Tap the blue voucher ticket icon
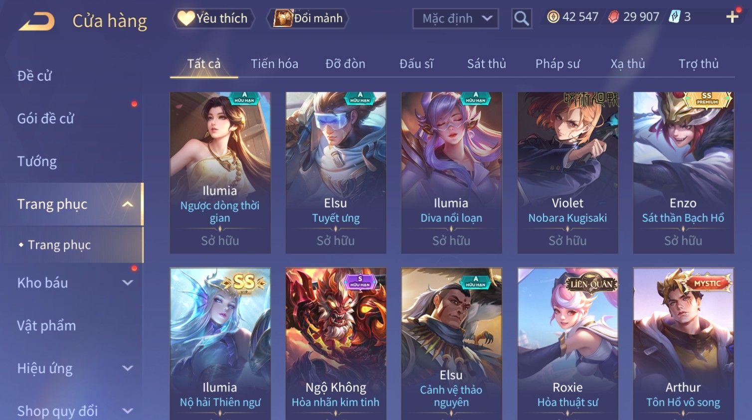Viewport: 752px width, 420px height. [674, 17]
